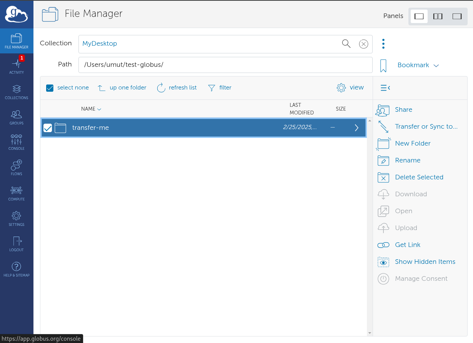Toggle Show Hidden Items eye icon
Viewport: 473px width, 343px height.
pyautogui.click(x=383, y=262)
